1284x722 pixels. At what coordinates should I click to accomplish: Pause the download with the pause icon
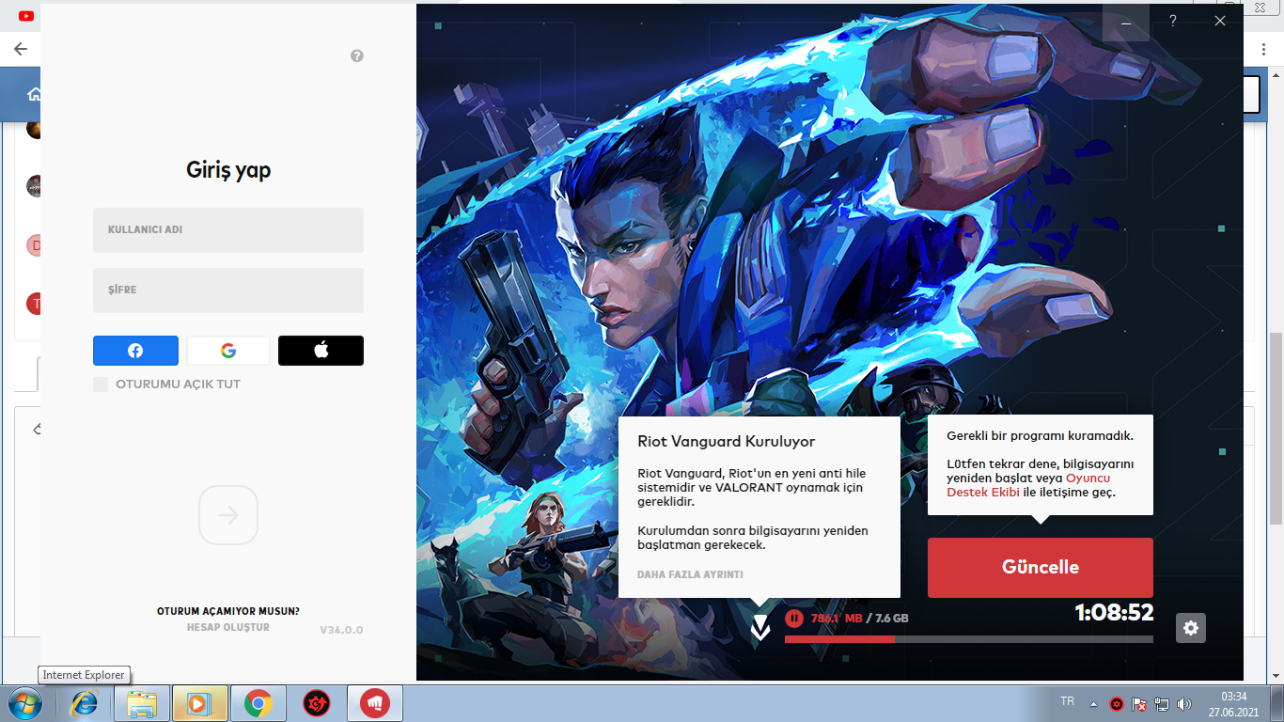pyautogui.click(x=794, y=619)
